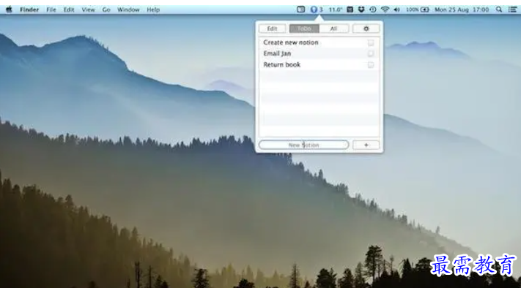Click the Wi-Fi status icon
The height and width of the screenshot is (288, 521).
[x=385, y=10]
